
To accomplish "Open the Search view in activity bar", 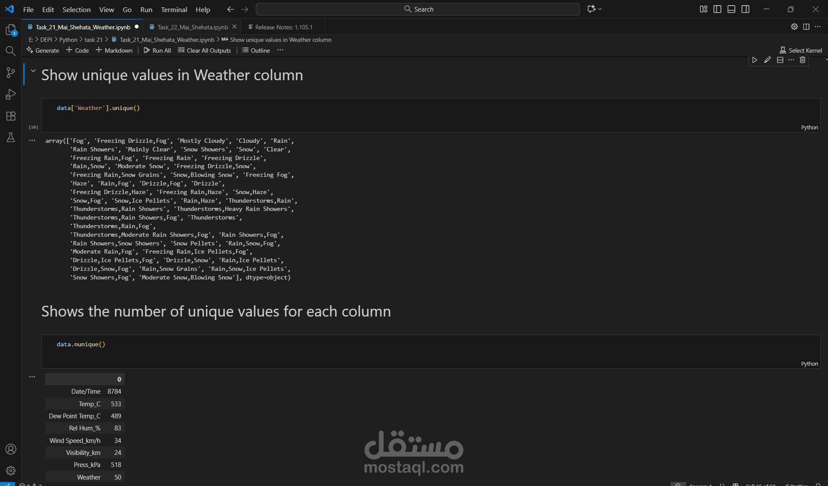I will [10, 51].
